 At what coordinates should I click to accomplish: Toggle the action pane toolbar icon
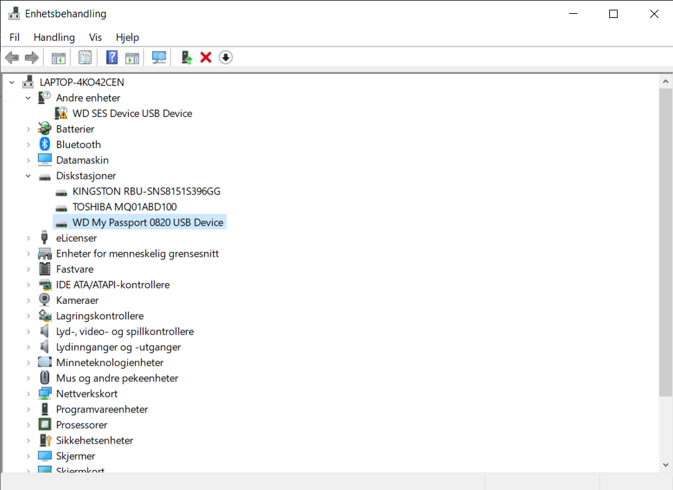point(132,57)
